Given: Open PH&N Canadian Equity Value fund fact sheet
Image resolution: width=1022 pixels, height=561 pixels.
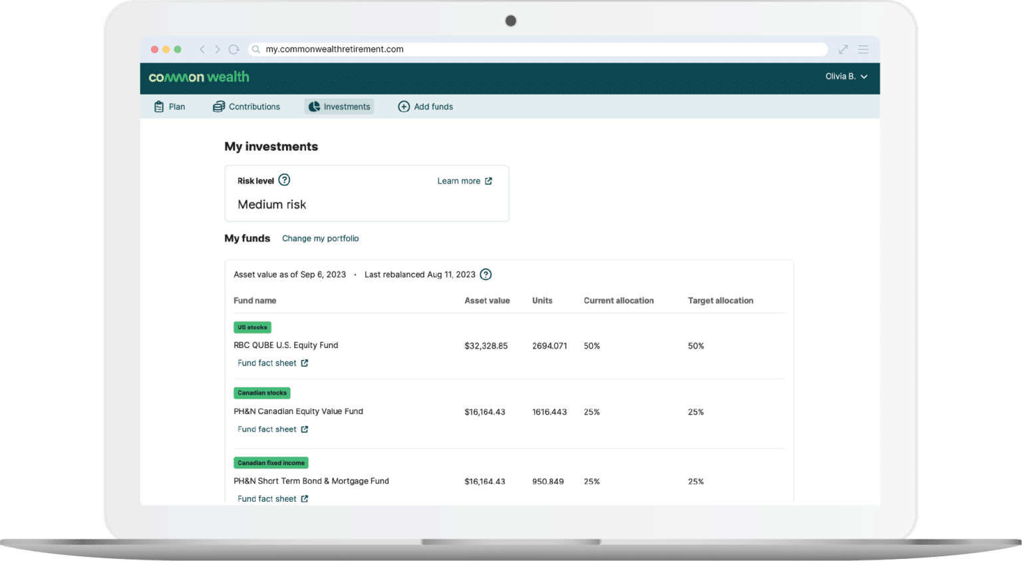Looking at the screenshot, I should (x=273, y=429).
